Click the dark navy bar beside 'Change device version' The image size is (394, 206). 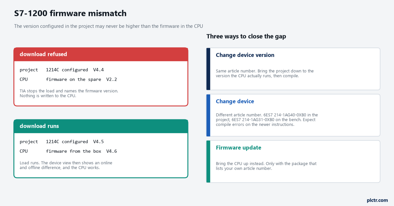[208, 69]
